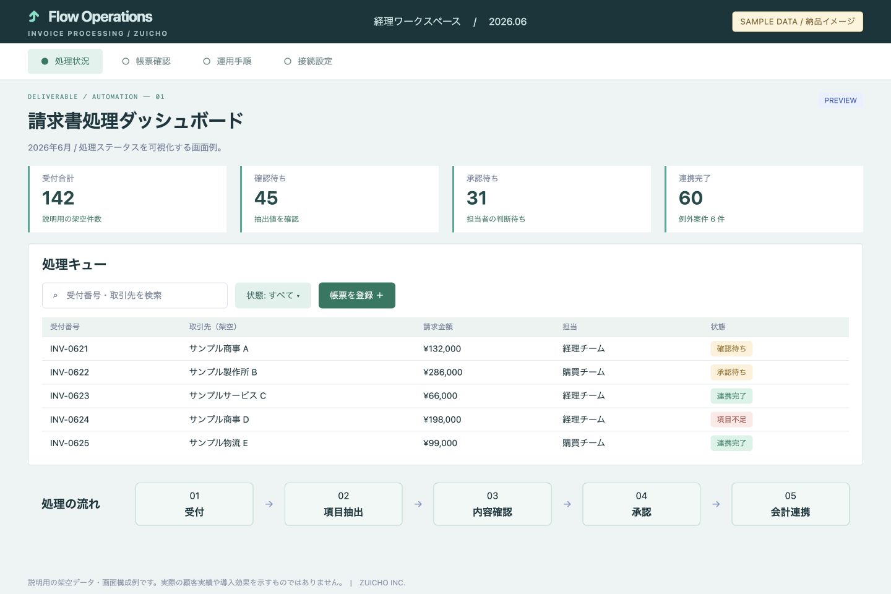Click 連携完了 status badge for INV-0625
The height and width of the screenshot is (594, 891).
click(x=731, y=443)
